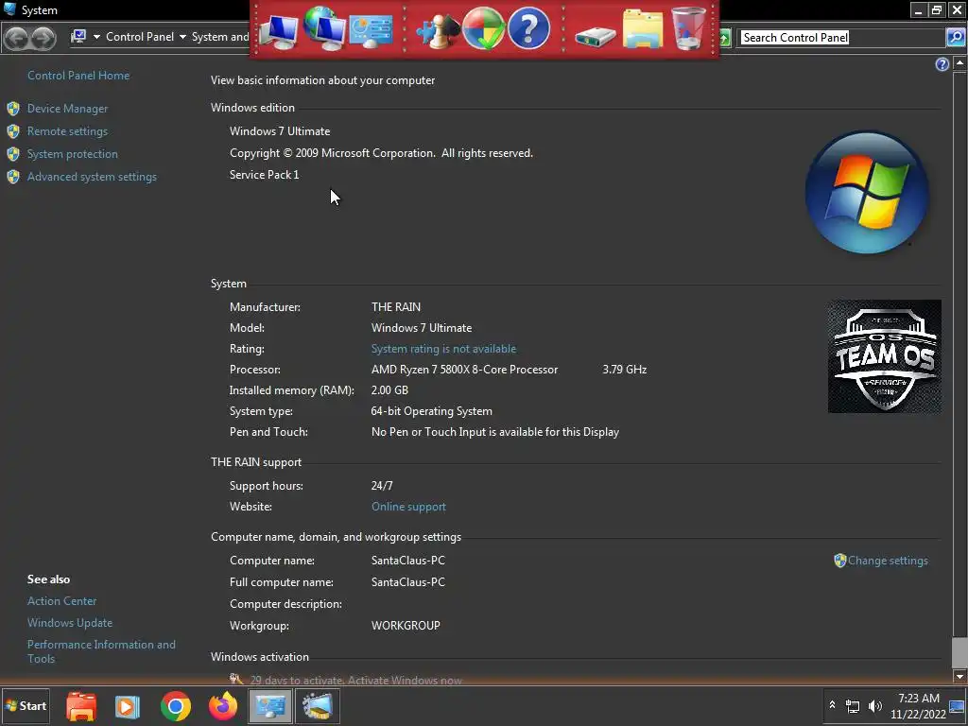Expand the Control Panel breadcrumb dropdown arrow
The image size is (968, 726).
(x=182, y=37)
